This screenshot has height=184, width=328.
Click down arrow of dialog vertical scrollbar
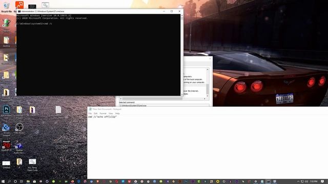(x=208, y=96)
